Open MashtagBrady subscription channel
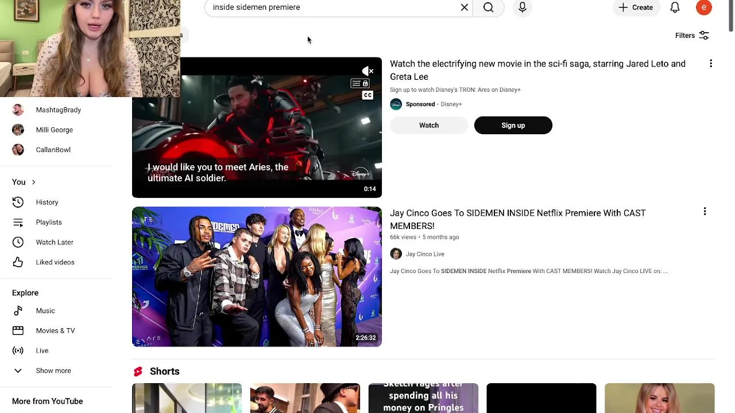Image resolution: width=735 pixels, height=413 pixels. pos(57,110)
